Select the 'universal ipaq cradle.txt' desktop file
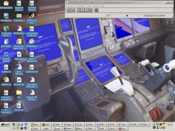The width and height of the screenshot is (175, 131). coord(32,31)
